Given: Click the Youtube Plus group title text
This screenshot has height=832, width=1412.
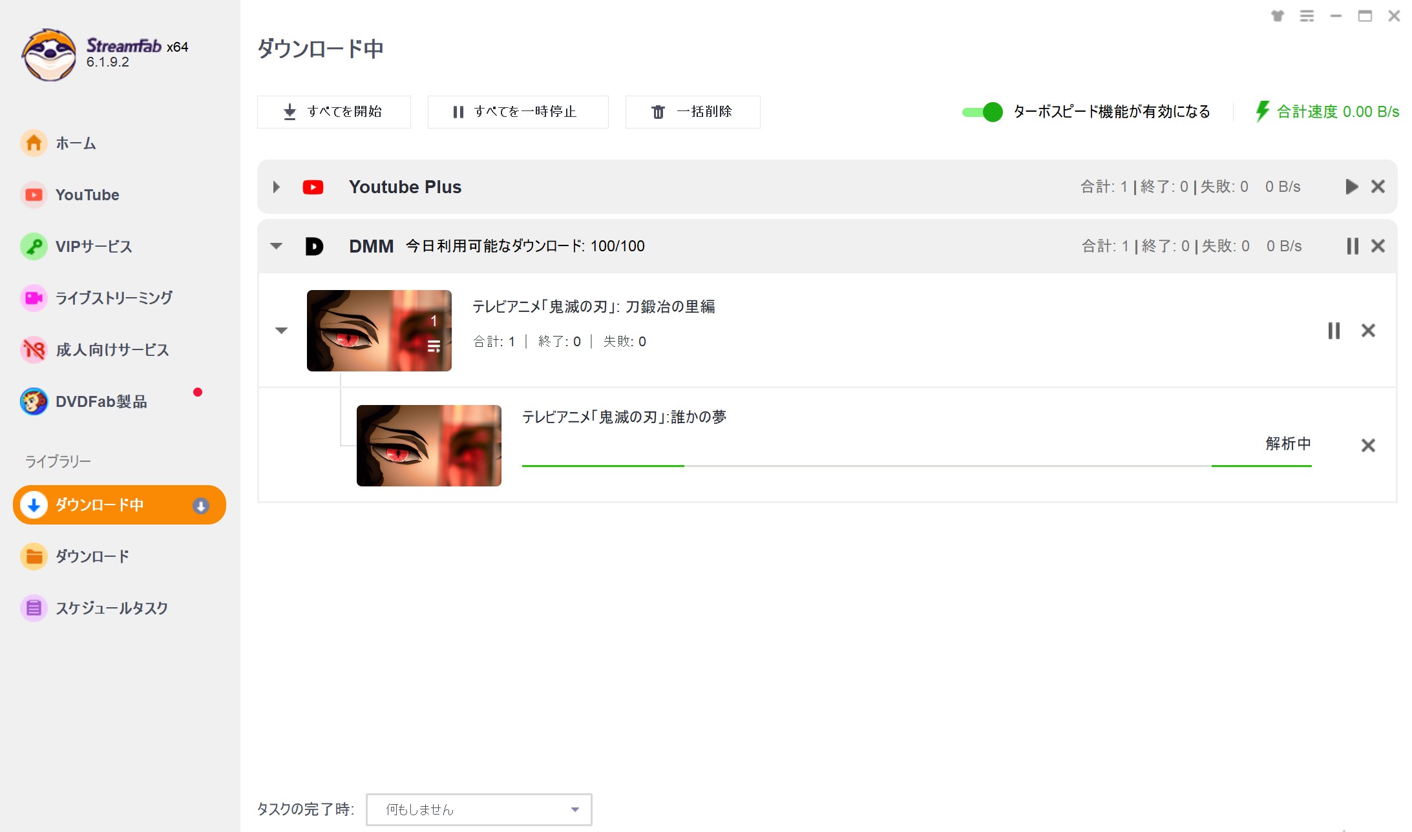Looking at the screenshot, I should coord(405,187).
